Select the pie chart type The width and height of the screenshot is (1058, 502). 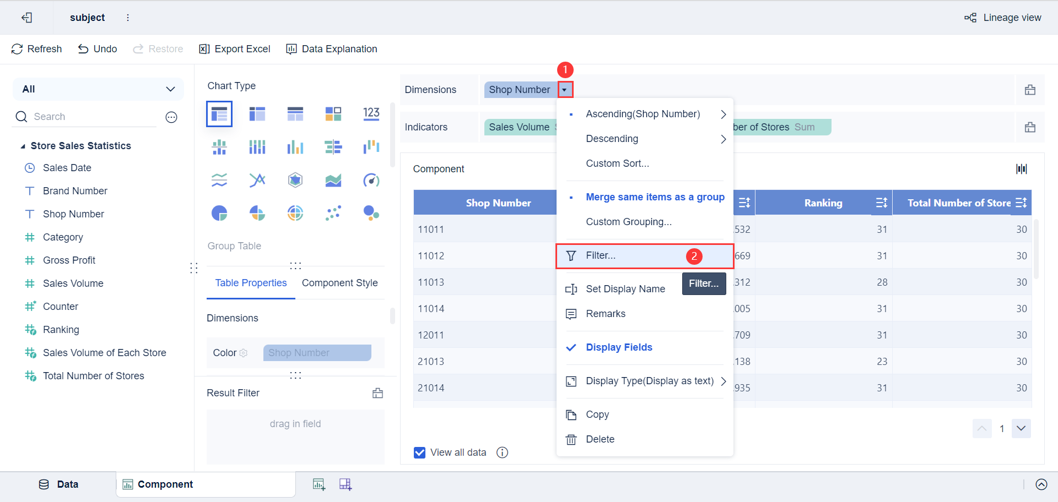click(x=219, y=213)
